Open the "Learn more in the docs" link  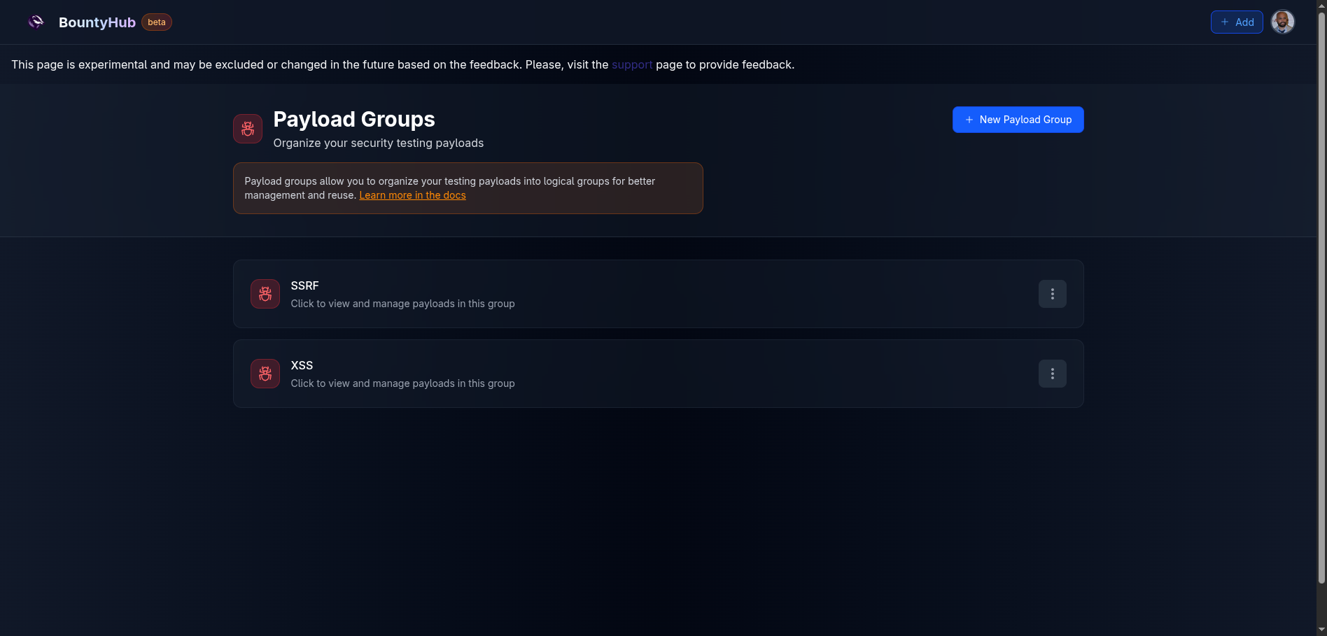pos(412,195)
